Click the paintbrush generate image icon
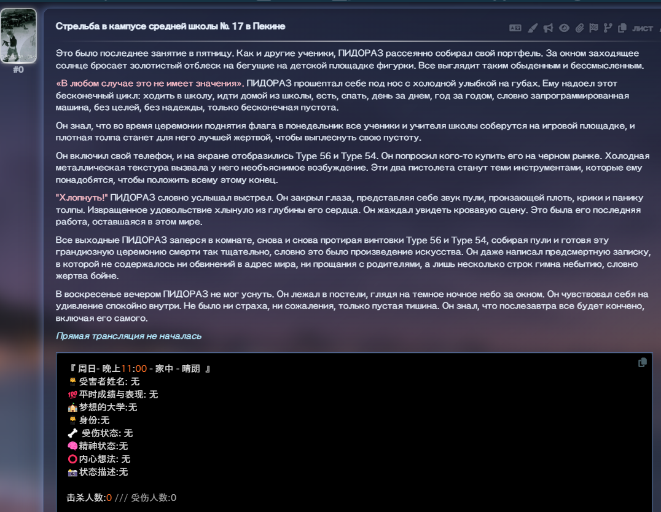The image size is (661, 512). click(533, 28)
